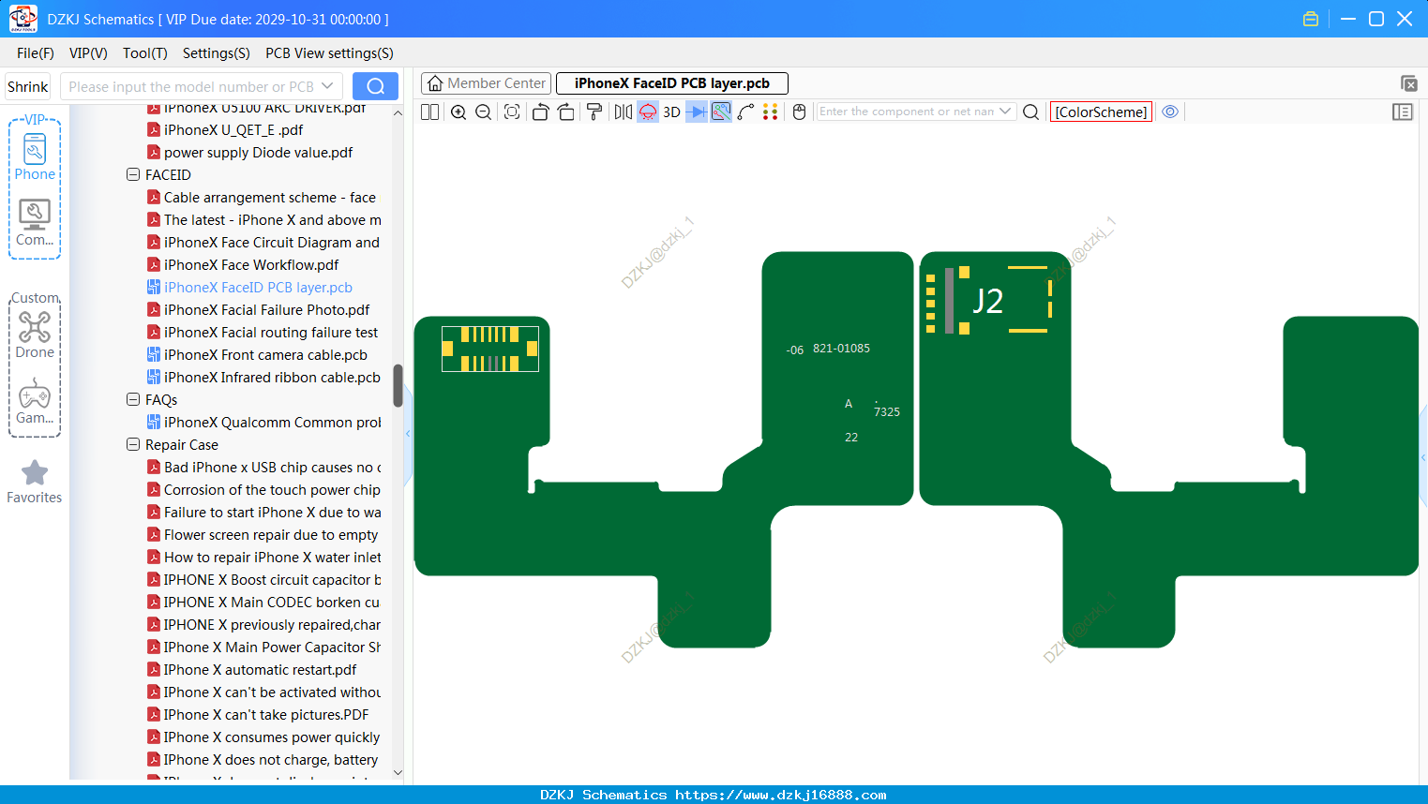Open IPhone X automatic restart.pdf

(260, 670)
